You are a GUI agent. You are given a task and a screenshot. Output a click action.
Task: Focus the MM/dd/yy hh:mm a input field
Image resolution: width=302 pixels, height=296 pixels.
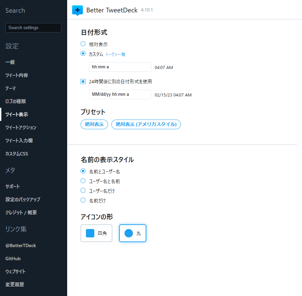(120, 94)
